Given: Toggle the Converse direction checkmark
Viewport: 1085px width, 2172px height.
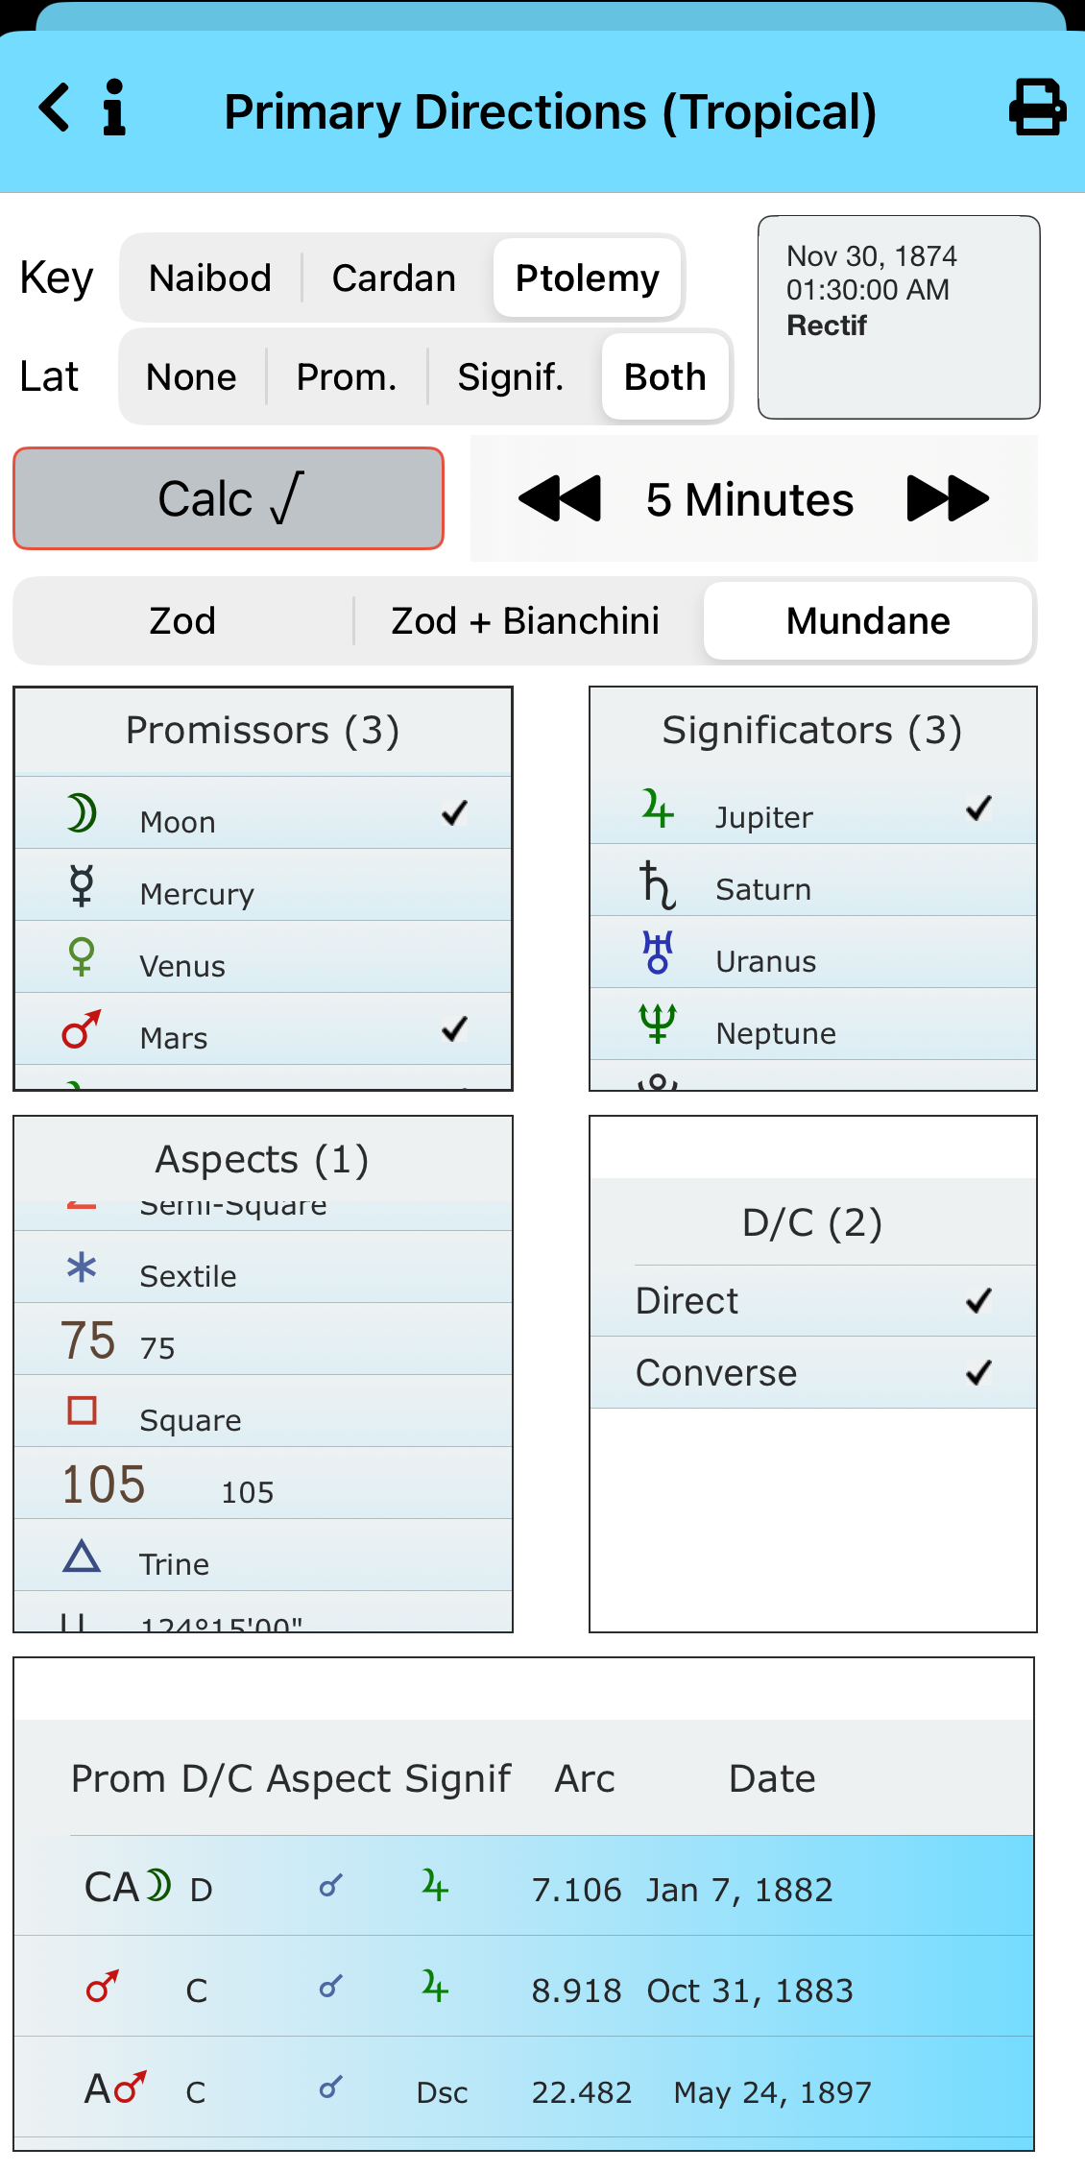Looking at the screenshot, I should [x=978, y=1373].
